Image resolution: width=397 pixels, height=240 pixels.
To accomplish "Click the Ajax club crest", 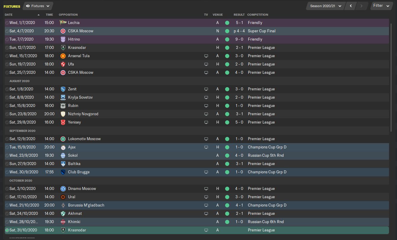I will pos(63,147).
